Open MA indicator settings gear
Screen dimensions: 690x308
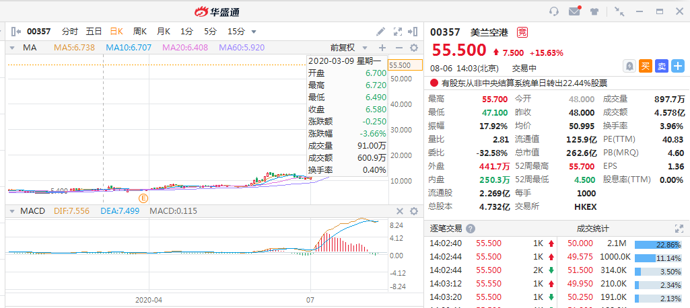(413, 48)
